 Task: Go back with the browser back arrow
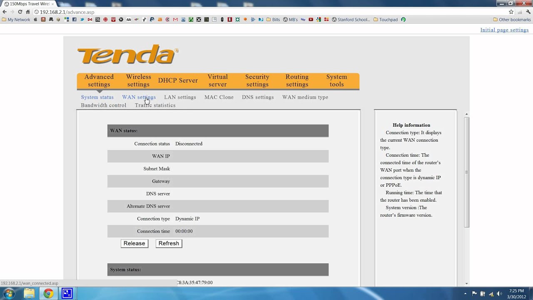(x=5, y=12)
